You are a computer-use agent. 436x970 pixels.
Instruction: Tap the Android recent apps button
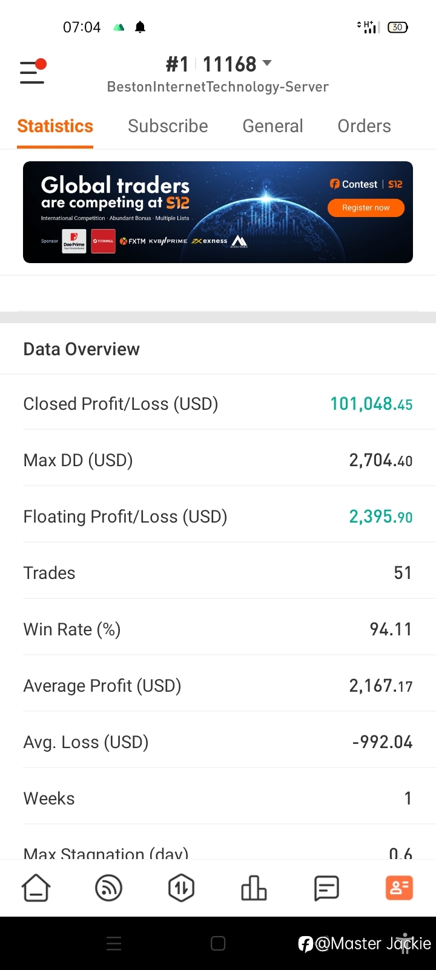tap(114, 943)
